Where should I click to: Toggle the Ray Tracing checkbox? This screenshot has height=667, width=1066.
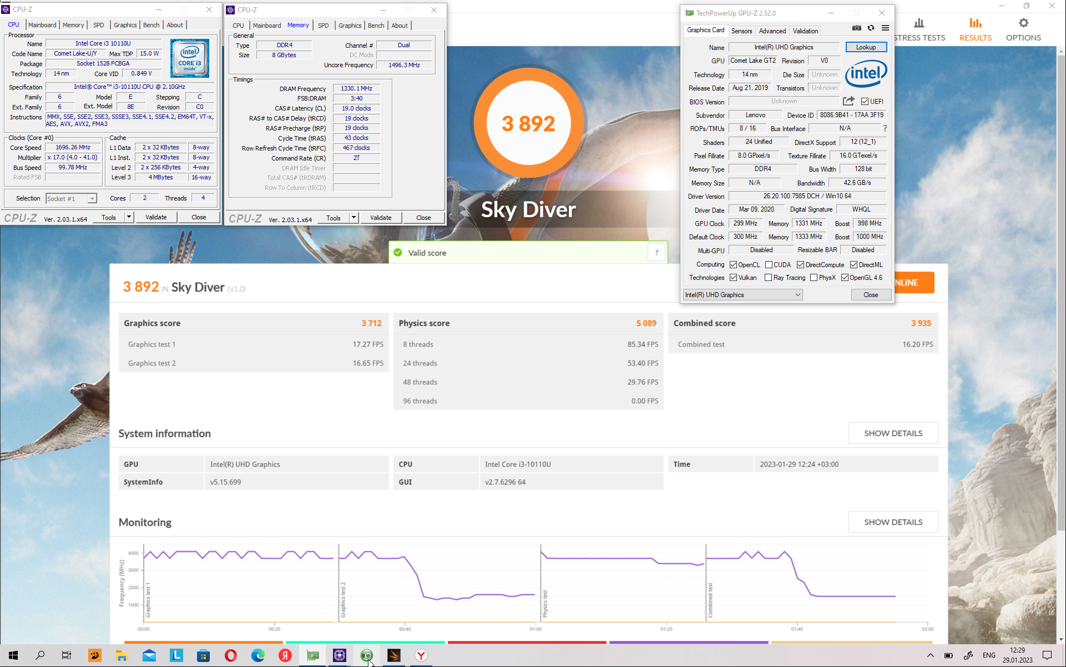coord(768,278)
